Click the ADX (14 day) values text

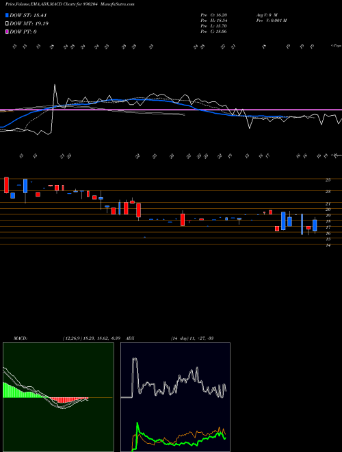[192, 338]
